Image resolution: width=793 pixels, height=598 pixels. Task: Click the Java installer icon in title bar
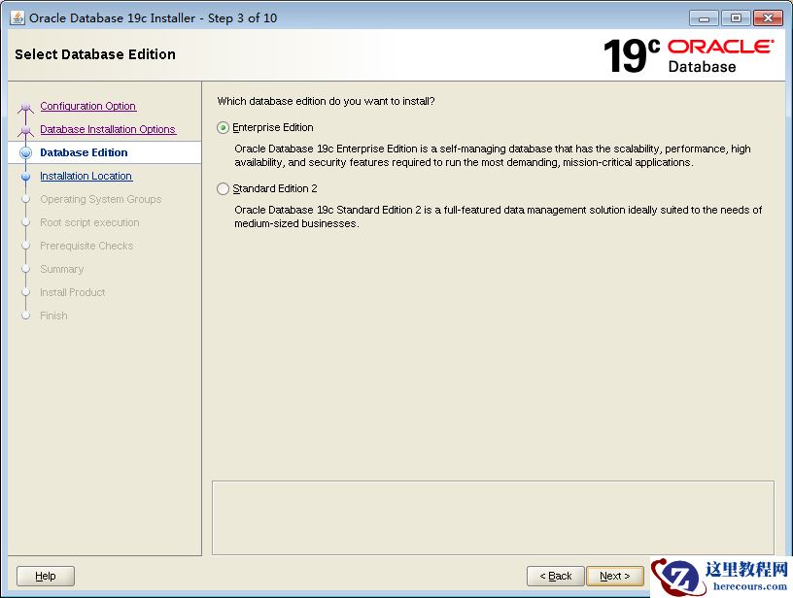pyautogui.click(x=17, y=17)
